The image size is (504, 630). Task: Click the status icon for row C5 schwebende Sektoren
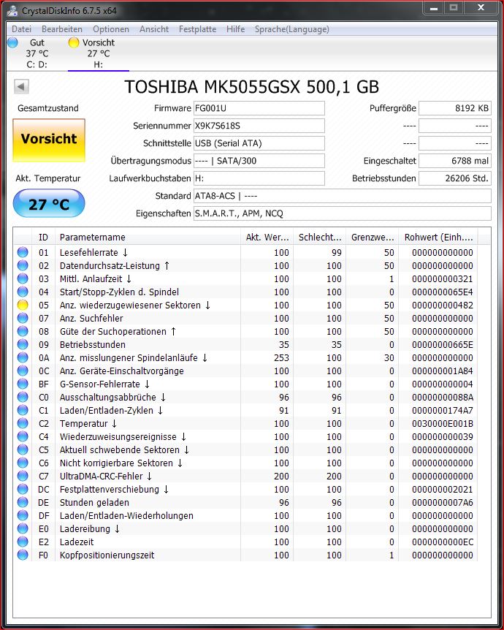[23, 449]
